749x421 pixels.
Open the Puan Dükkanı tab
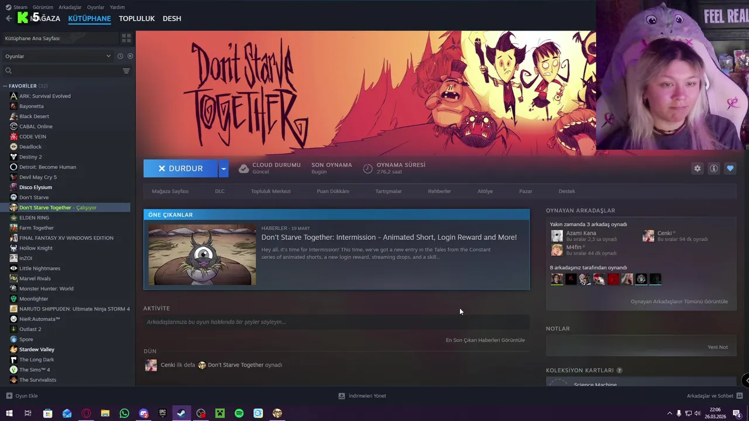[x=333, y=191]
